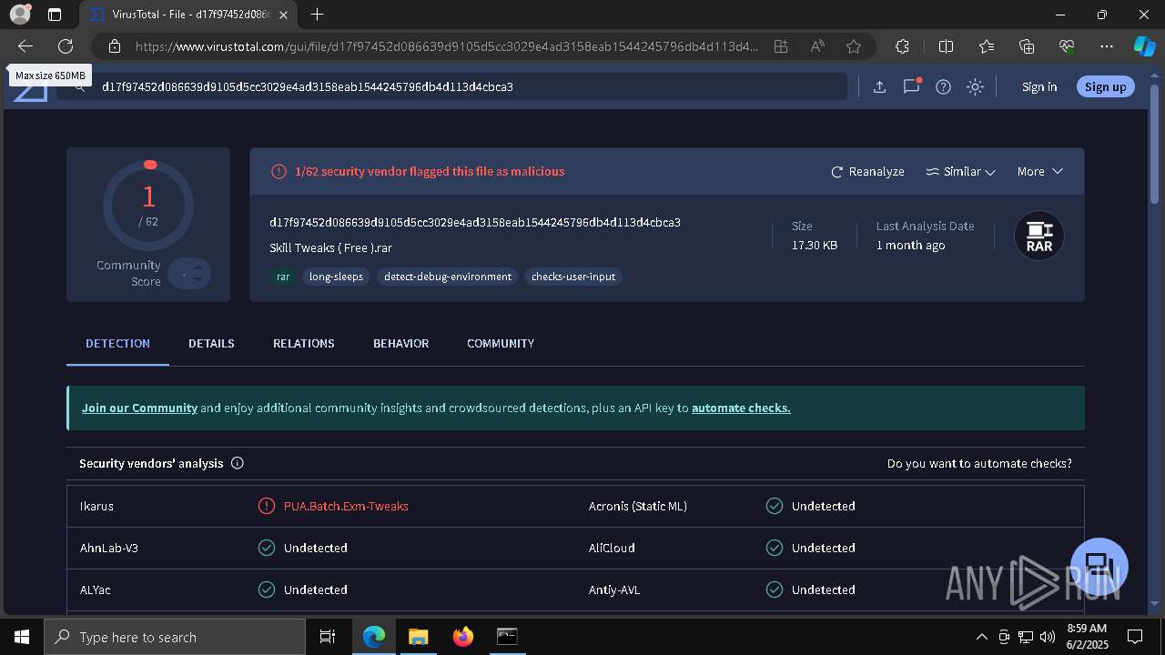The width and height of the screenshot is (1165, 655).
Task: Open the tab actions menu icon
Action: tap(55, 15)
